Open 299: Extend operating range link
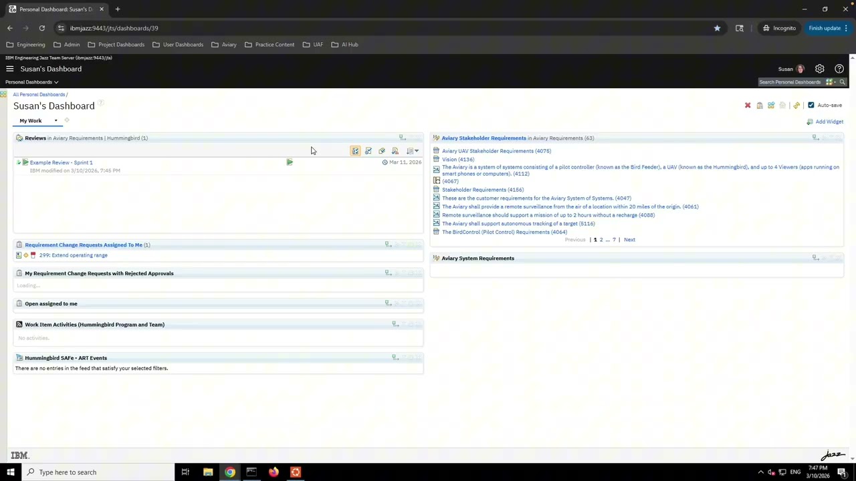 click(73, 255)
